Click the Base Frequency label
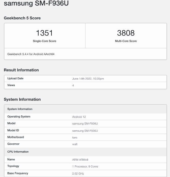 coord(18,173)
